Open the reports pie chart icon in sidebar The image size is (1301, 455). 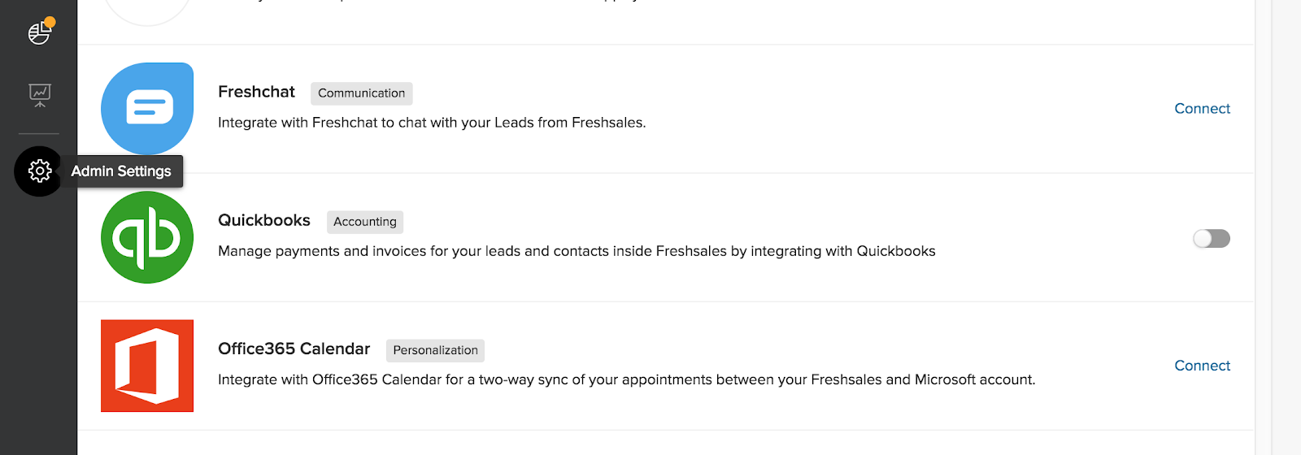[39, 32]
